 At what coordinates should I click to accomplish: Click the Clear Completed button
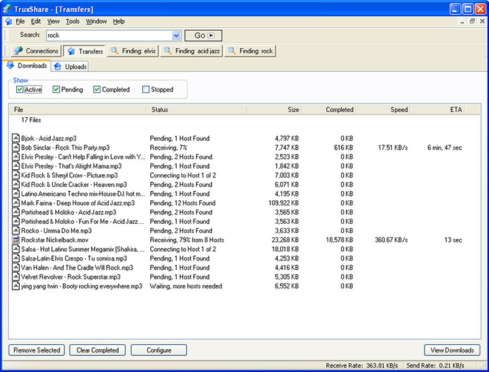[x=97, y=350]
